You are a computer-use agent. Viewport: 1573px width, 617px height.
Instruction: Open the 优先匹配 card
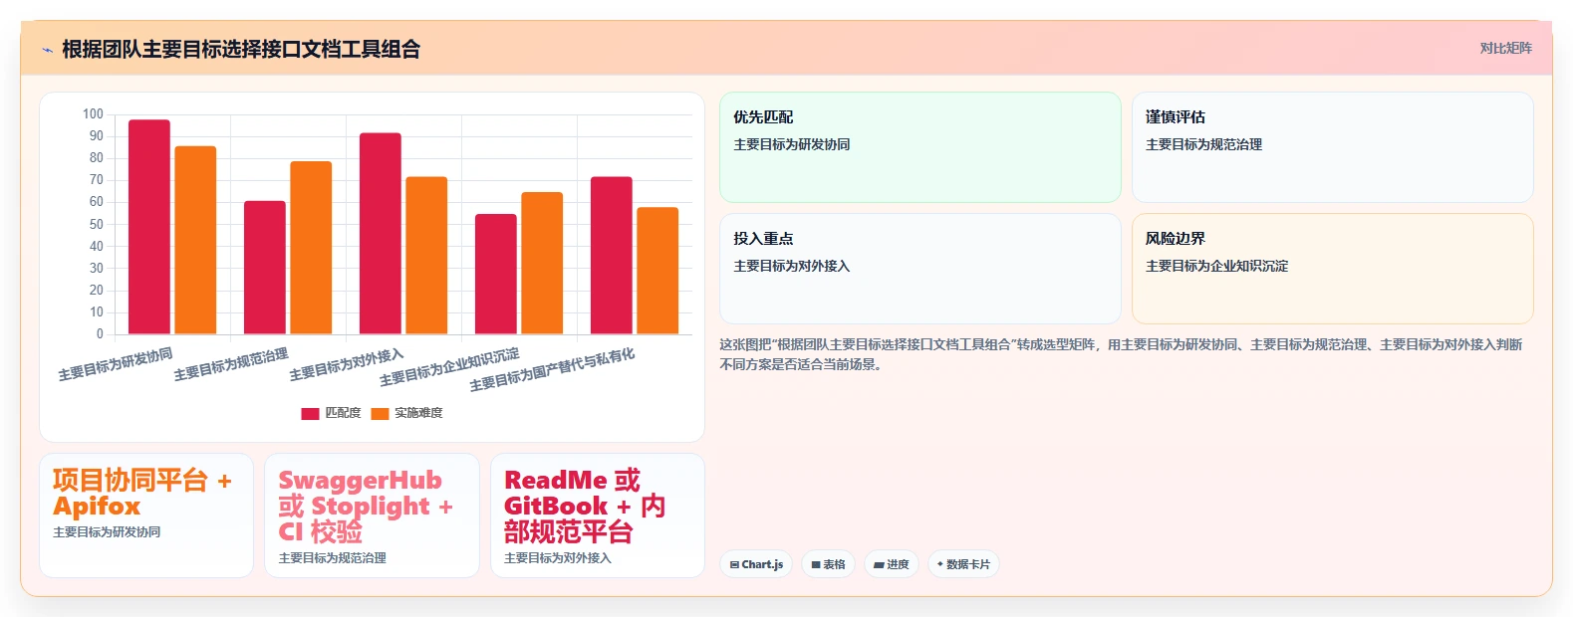pos(920,147)
